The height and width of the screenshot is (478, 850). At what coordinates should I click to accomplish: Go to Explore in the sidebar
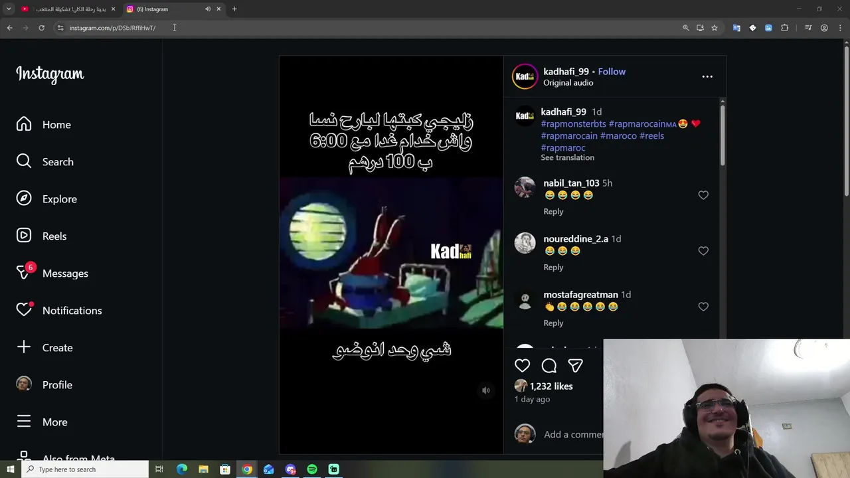46,199
